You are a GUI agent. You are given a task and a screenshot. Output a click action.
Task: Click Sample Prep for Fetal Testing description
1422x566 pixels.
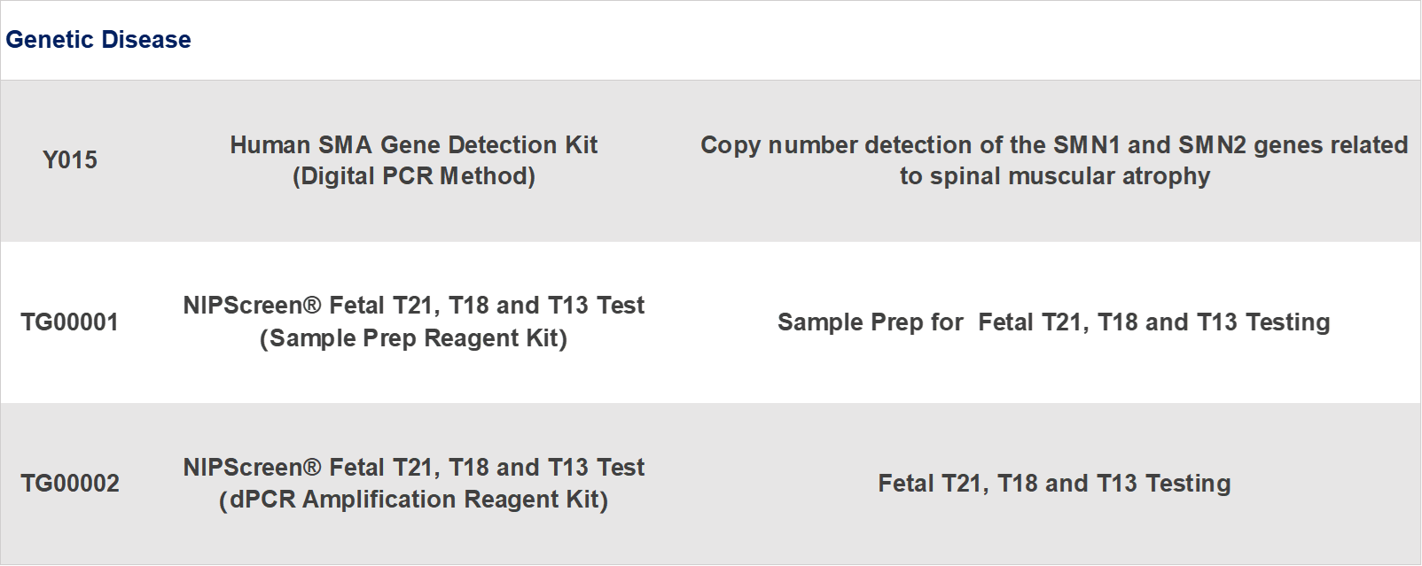(x=1054, y=322)
